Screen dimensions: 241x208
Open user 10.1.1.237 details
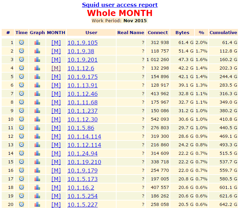click(x=82, y=111)
